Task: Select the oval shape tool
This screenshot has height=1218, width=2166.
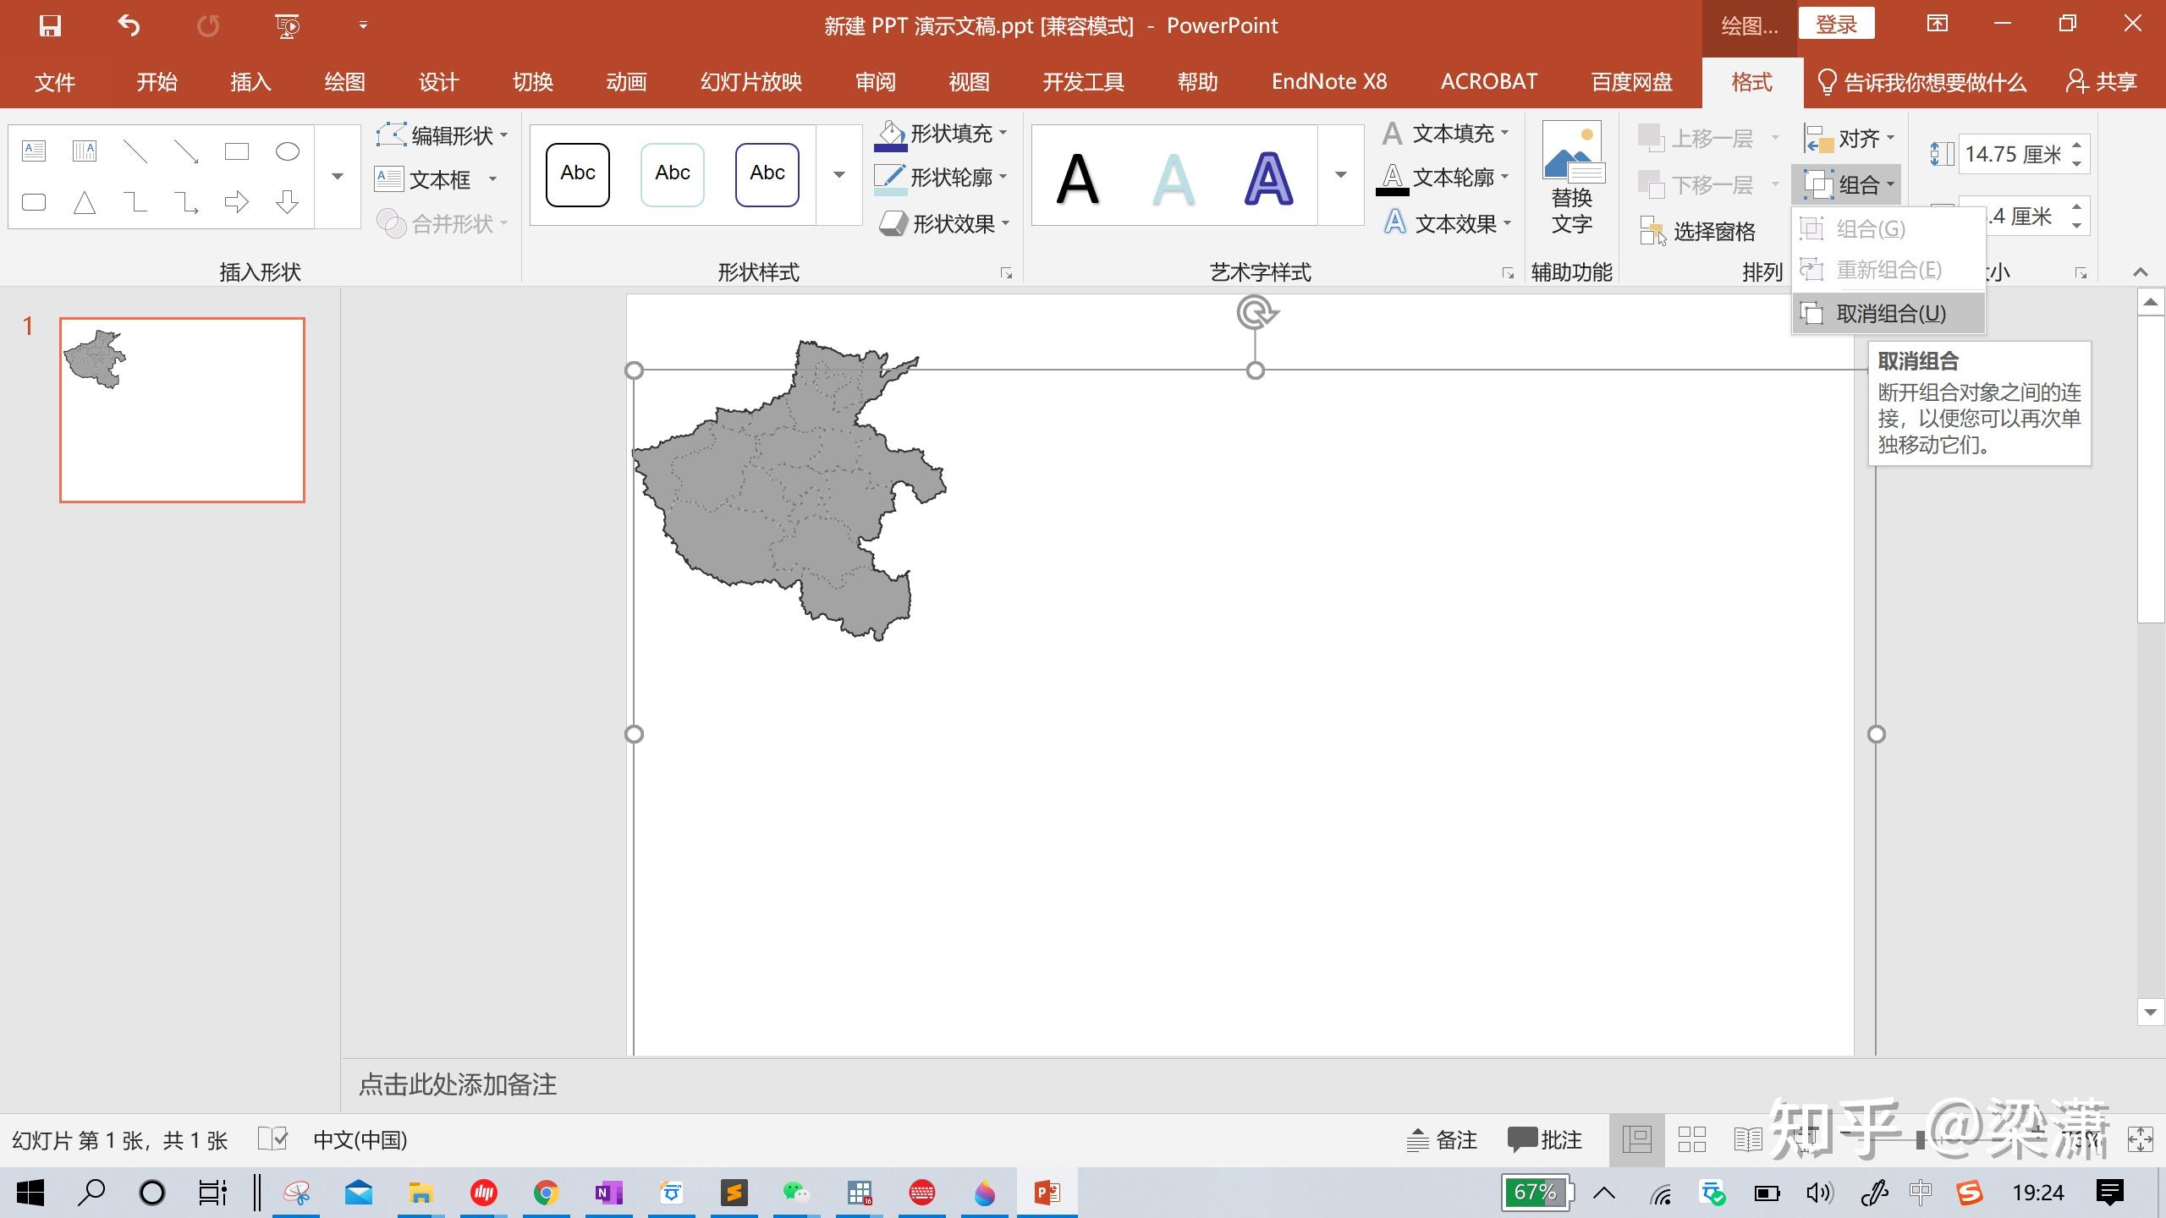Action: pos(287,150)
